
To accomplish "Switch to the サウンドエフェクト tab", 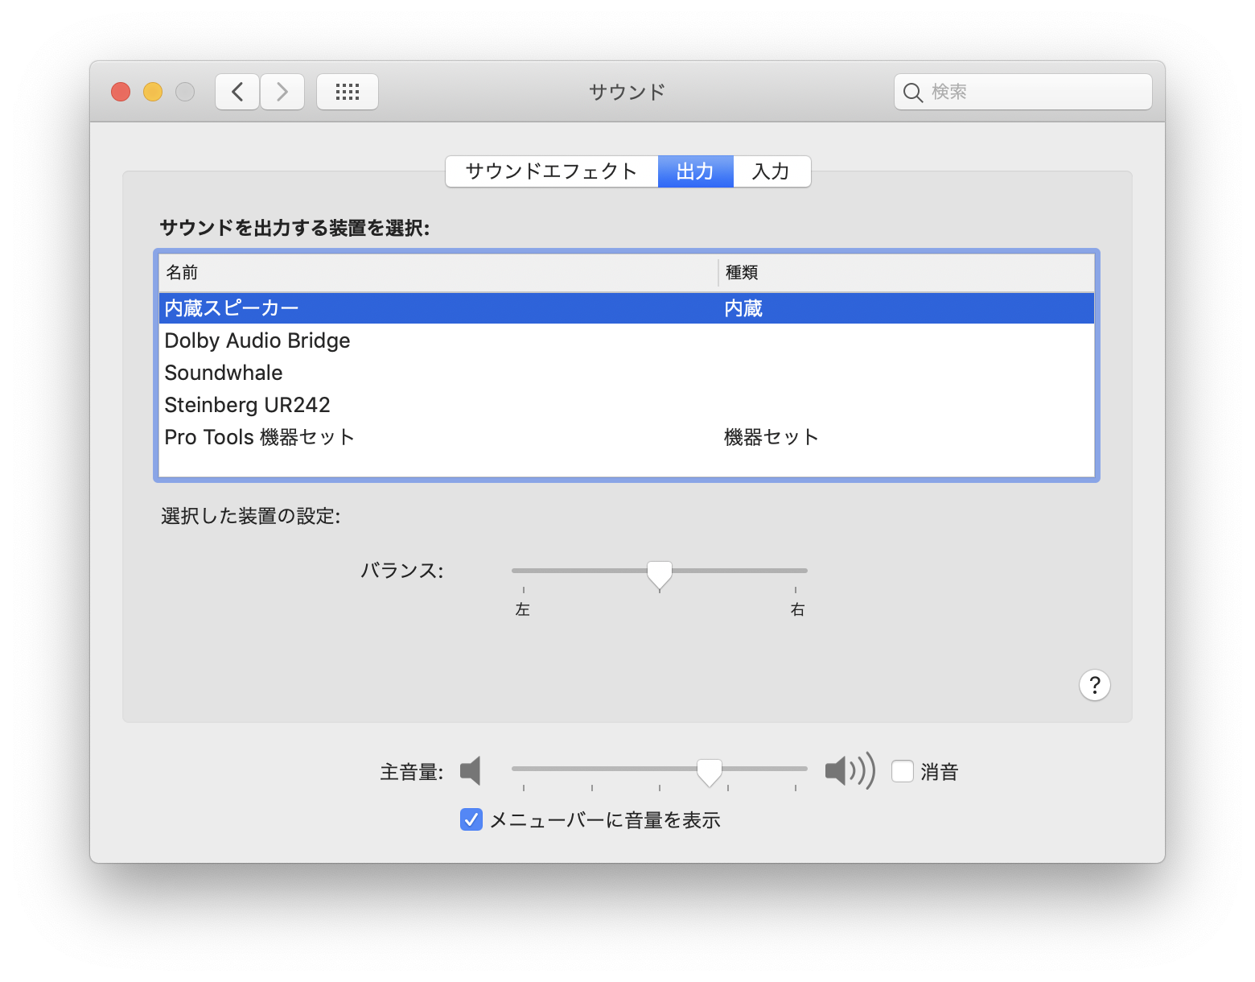I will point(552,171).
